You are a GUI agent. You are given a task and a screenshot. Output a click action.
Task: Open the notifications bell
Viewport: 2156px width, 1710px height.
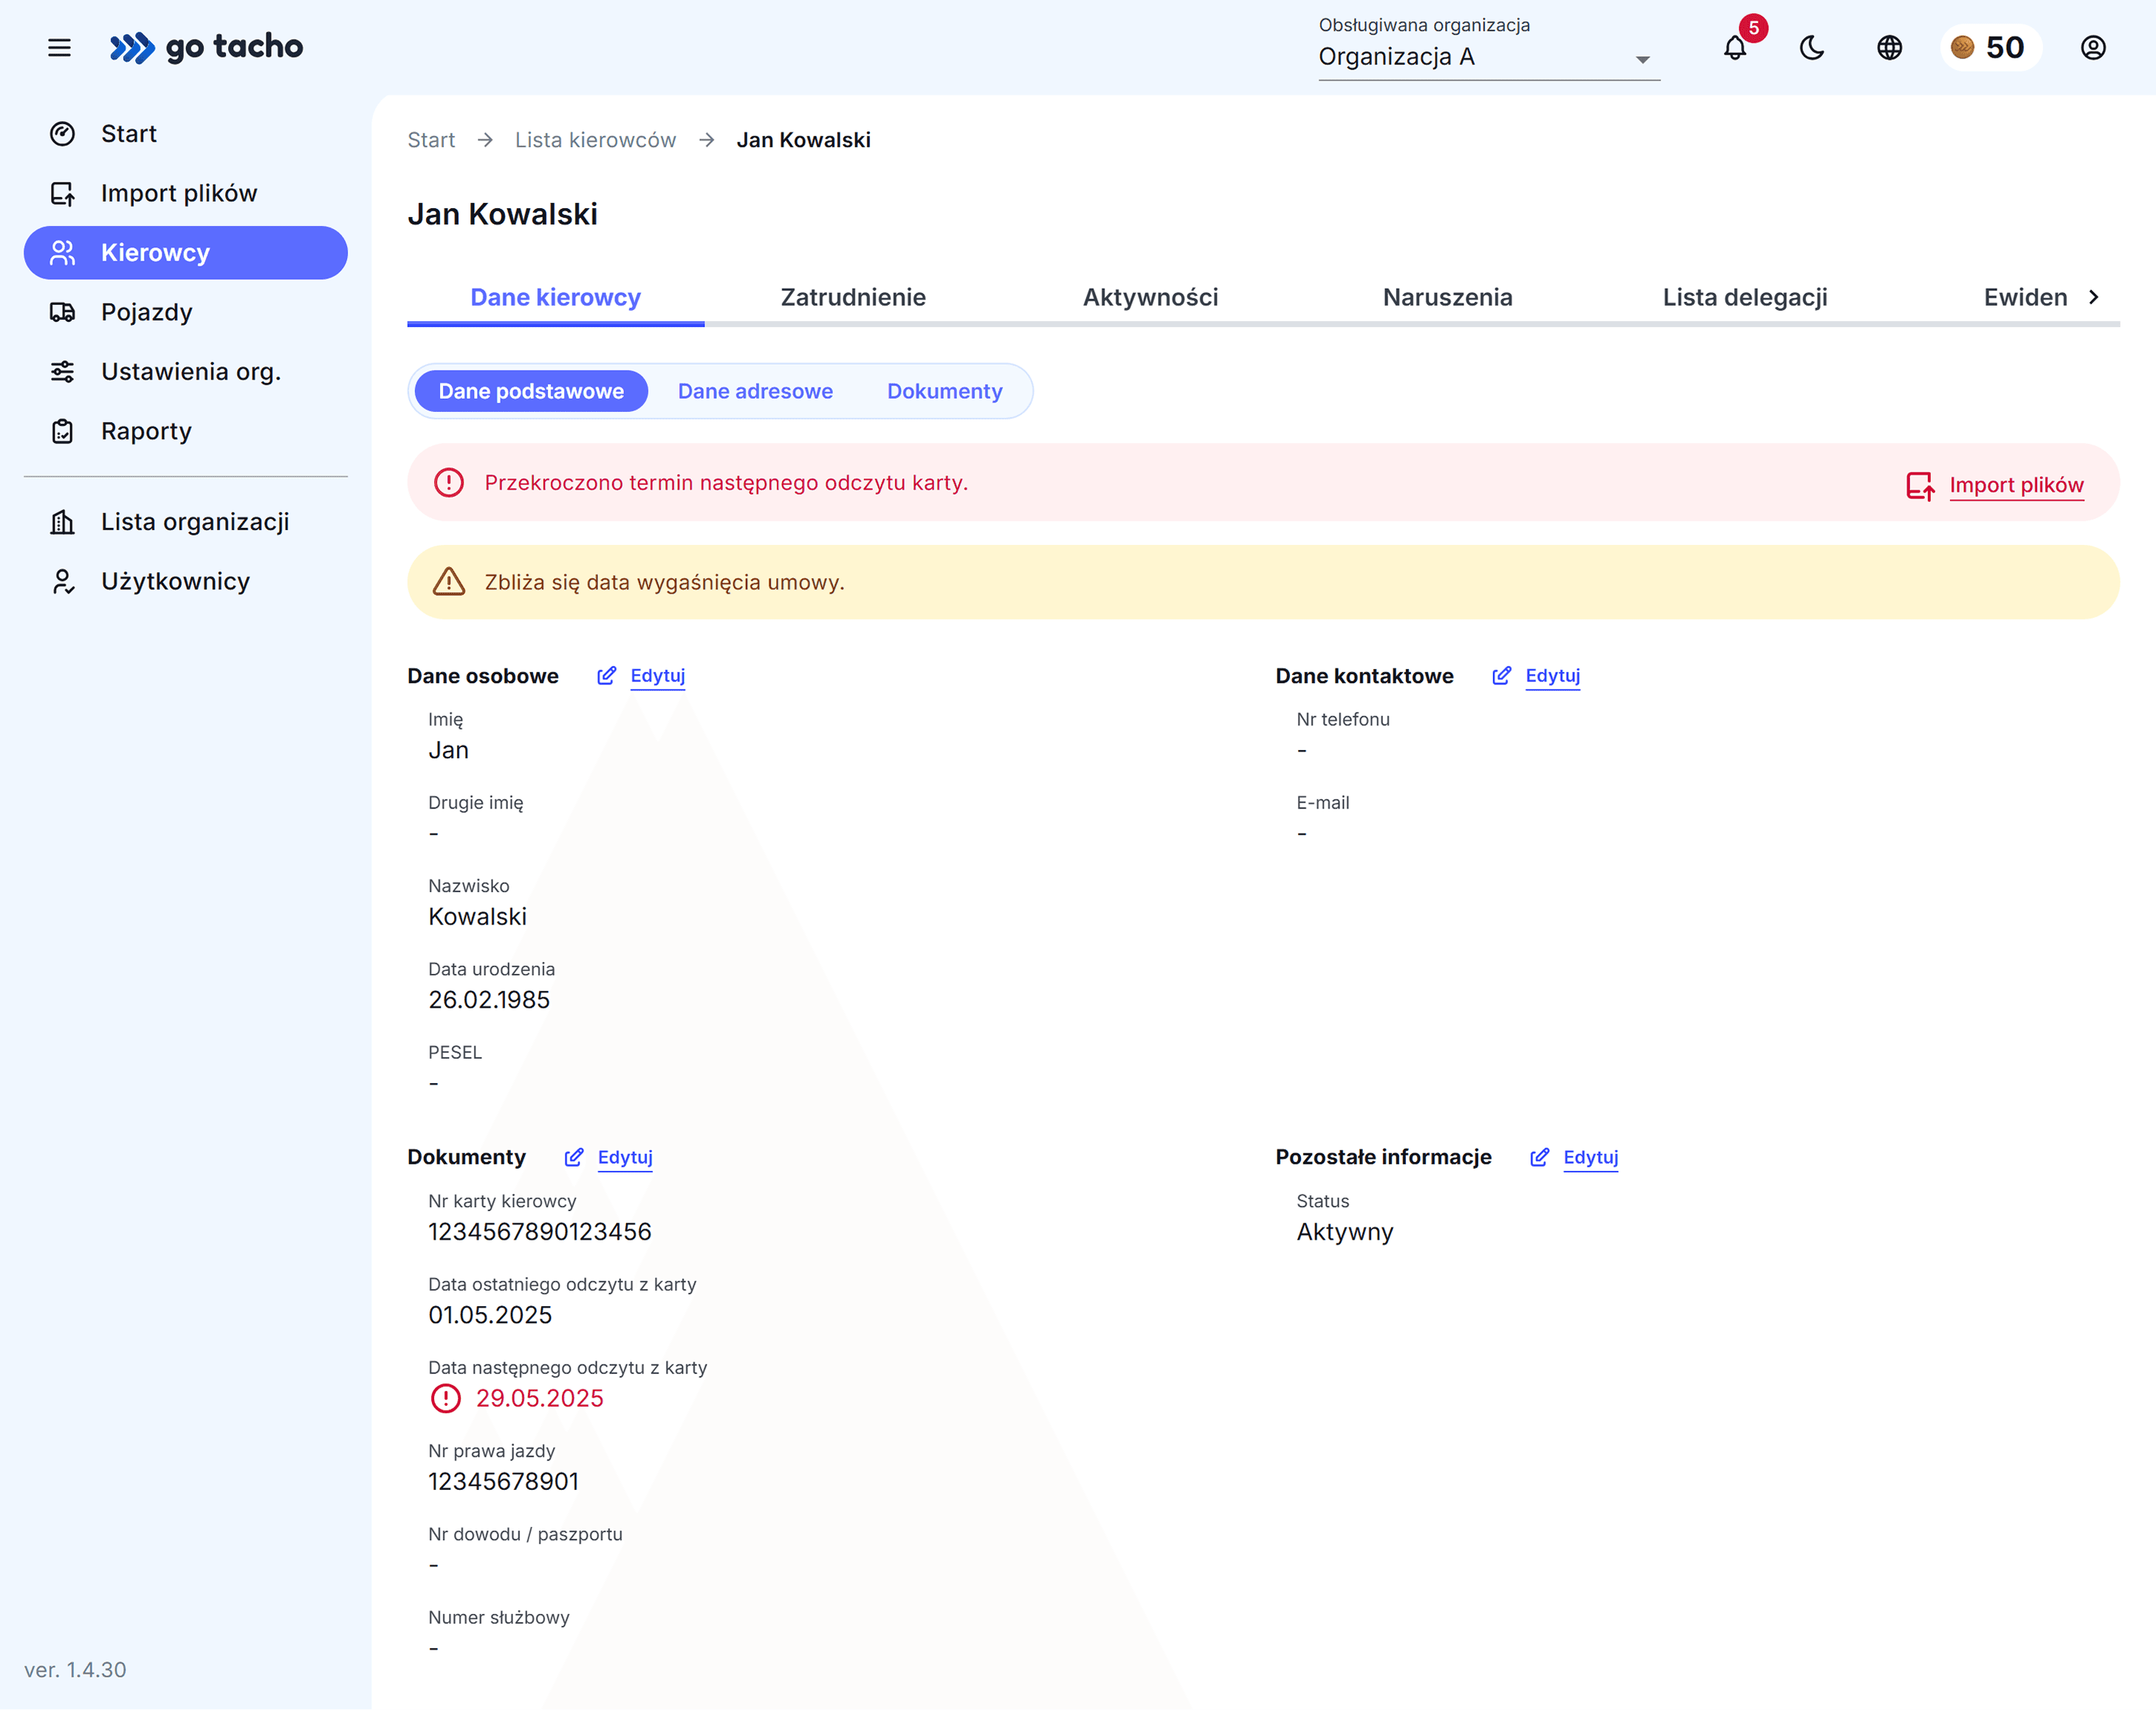(x=1735, y=47)
